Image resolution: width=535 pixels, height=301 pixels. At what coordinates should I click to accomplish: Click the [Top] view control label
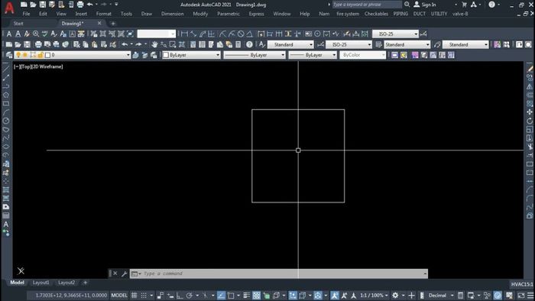click(x=25, y=66)
